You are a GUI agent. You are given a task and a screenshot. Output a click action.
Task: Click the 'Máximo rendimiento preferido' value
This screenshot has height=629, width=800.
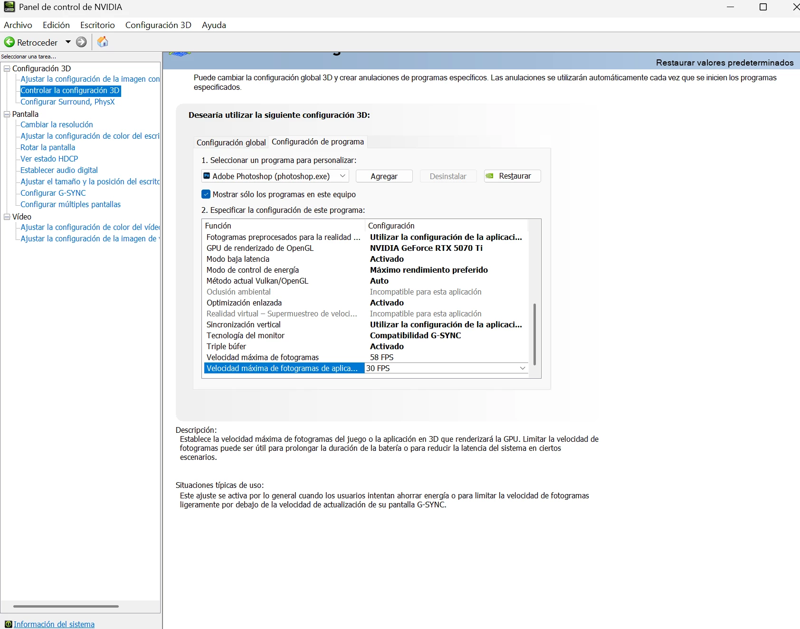point(429,270)
